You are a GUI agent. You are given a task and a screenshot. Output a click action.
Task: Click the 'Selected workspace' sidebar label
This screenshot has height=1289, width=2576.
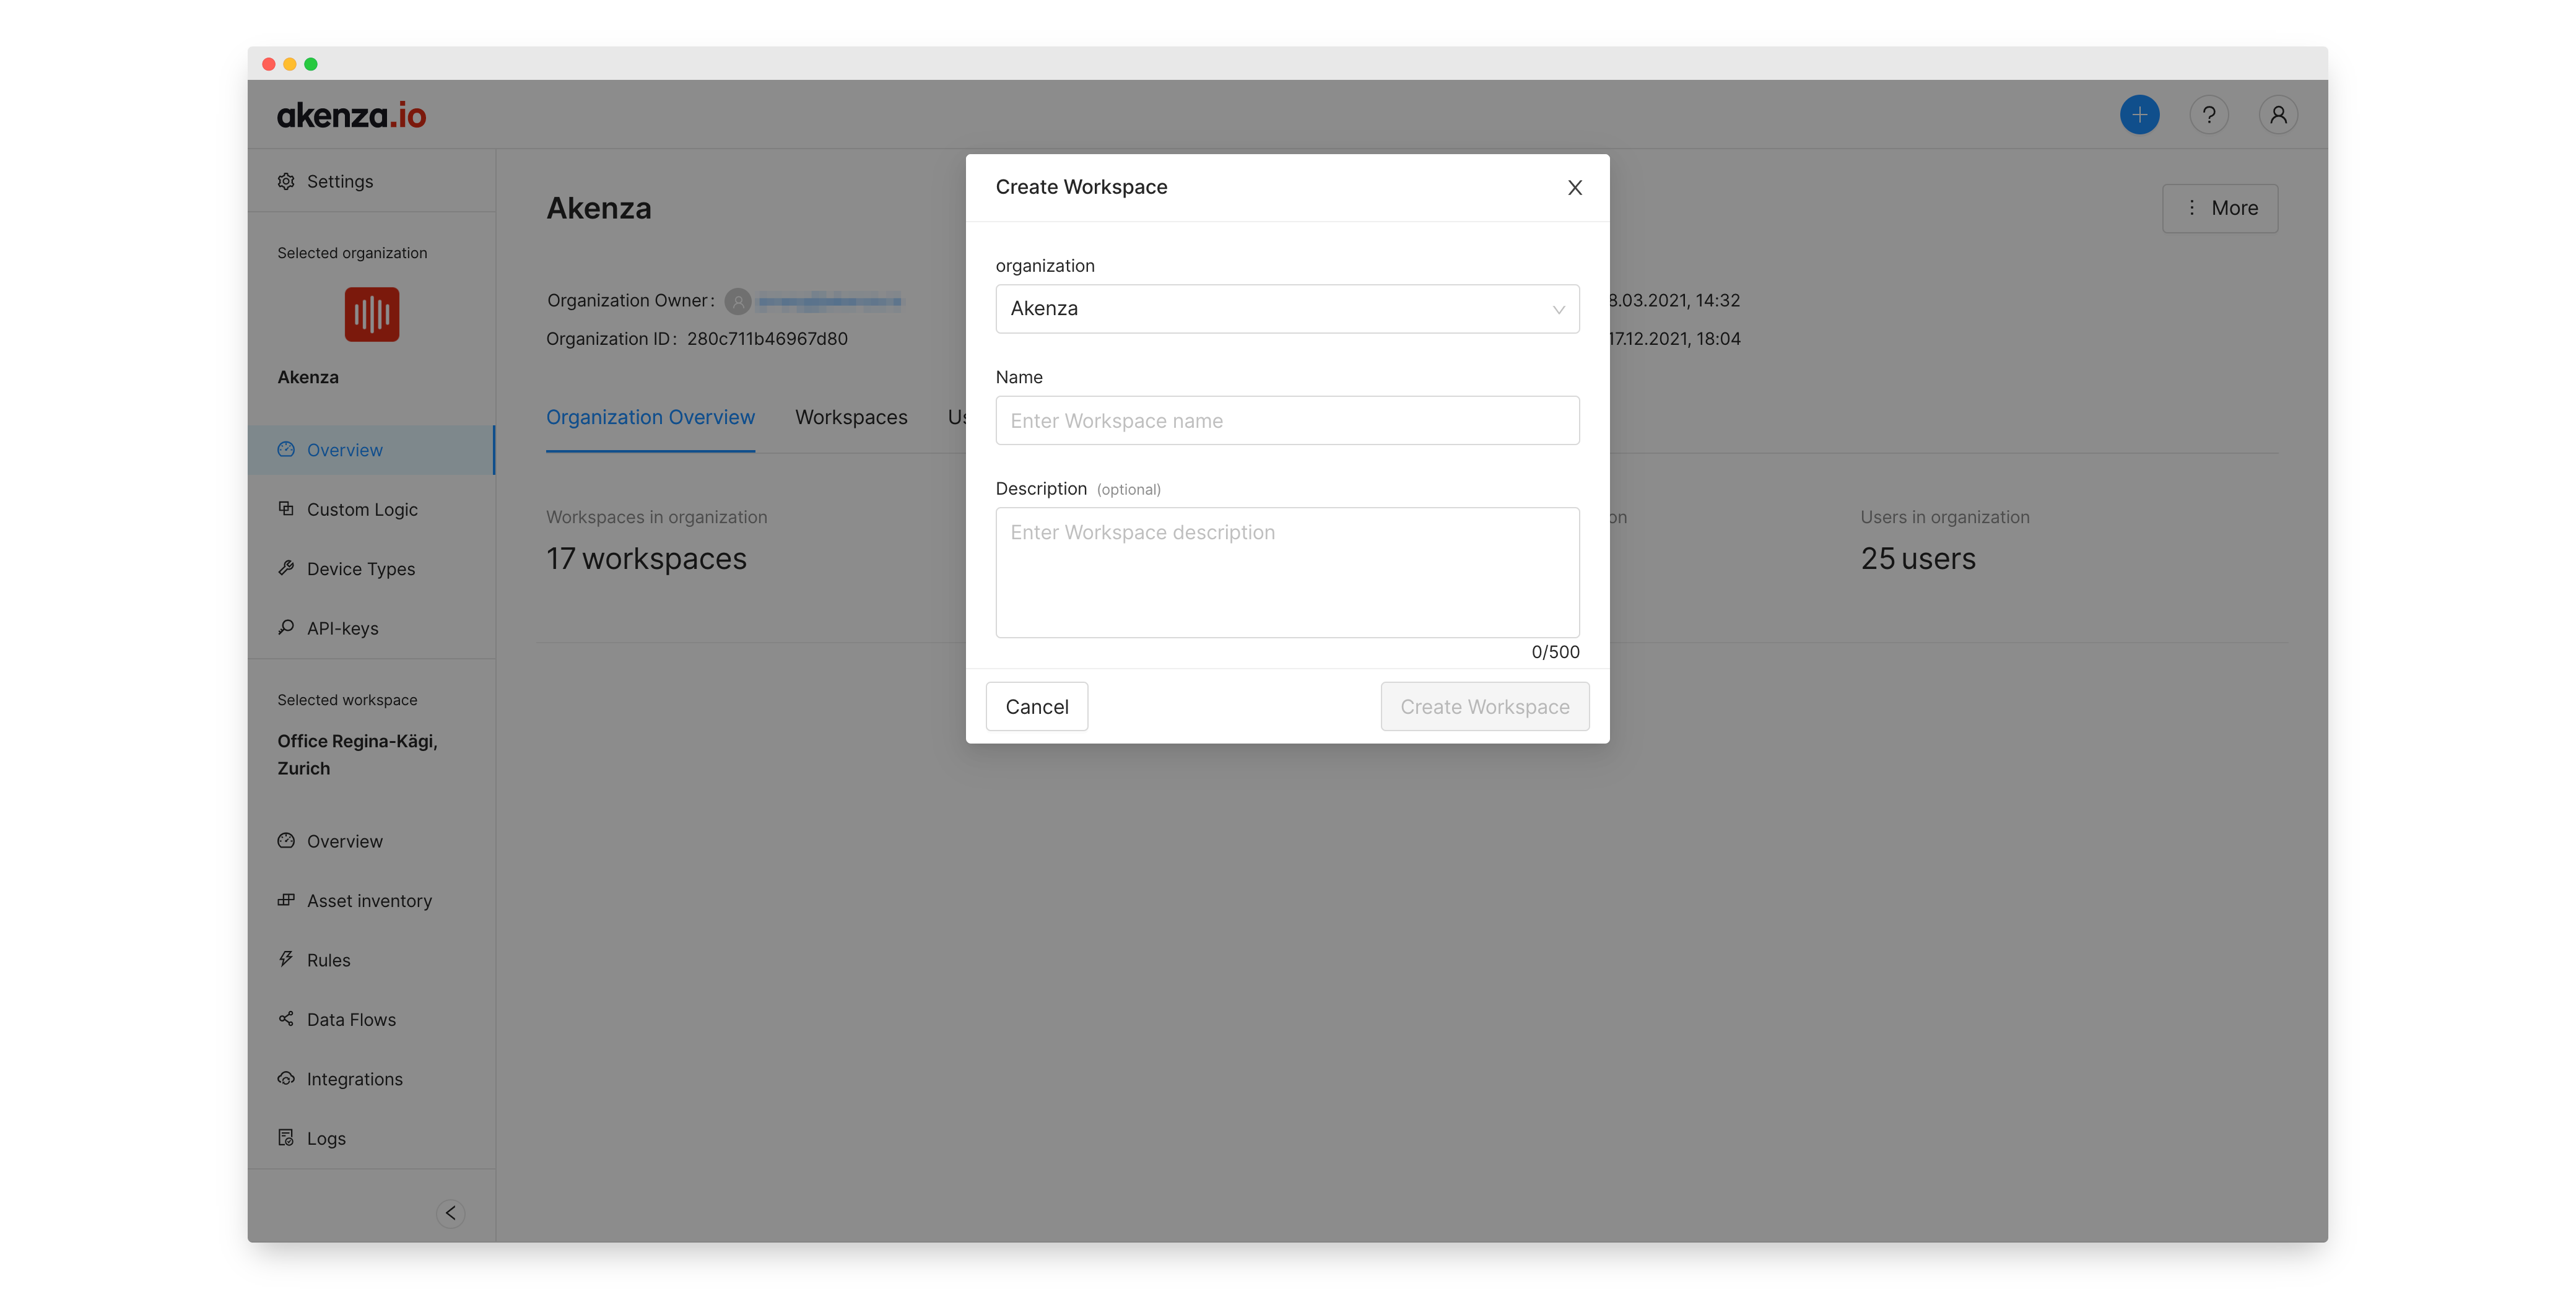tap(347, 700)
